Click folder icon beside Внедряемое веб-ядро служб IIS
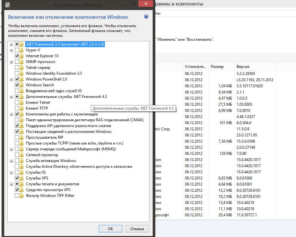The image size is (296, 237). [x=22, y=91]
